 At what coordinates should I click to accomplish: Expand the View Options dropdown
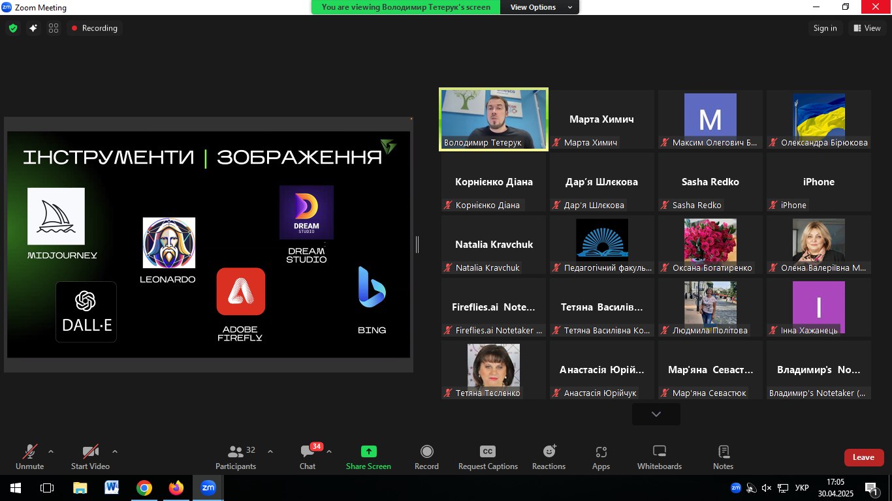541,7
